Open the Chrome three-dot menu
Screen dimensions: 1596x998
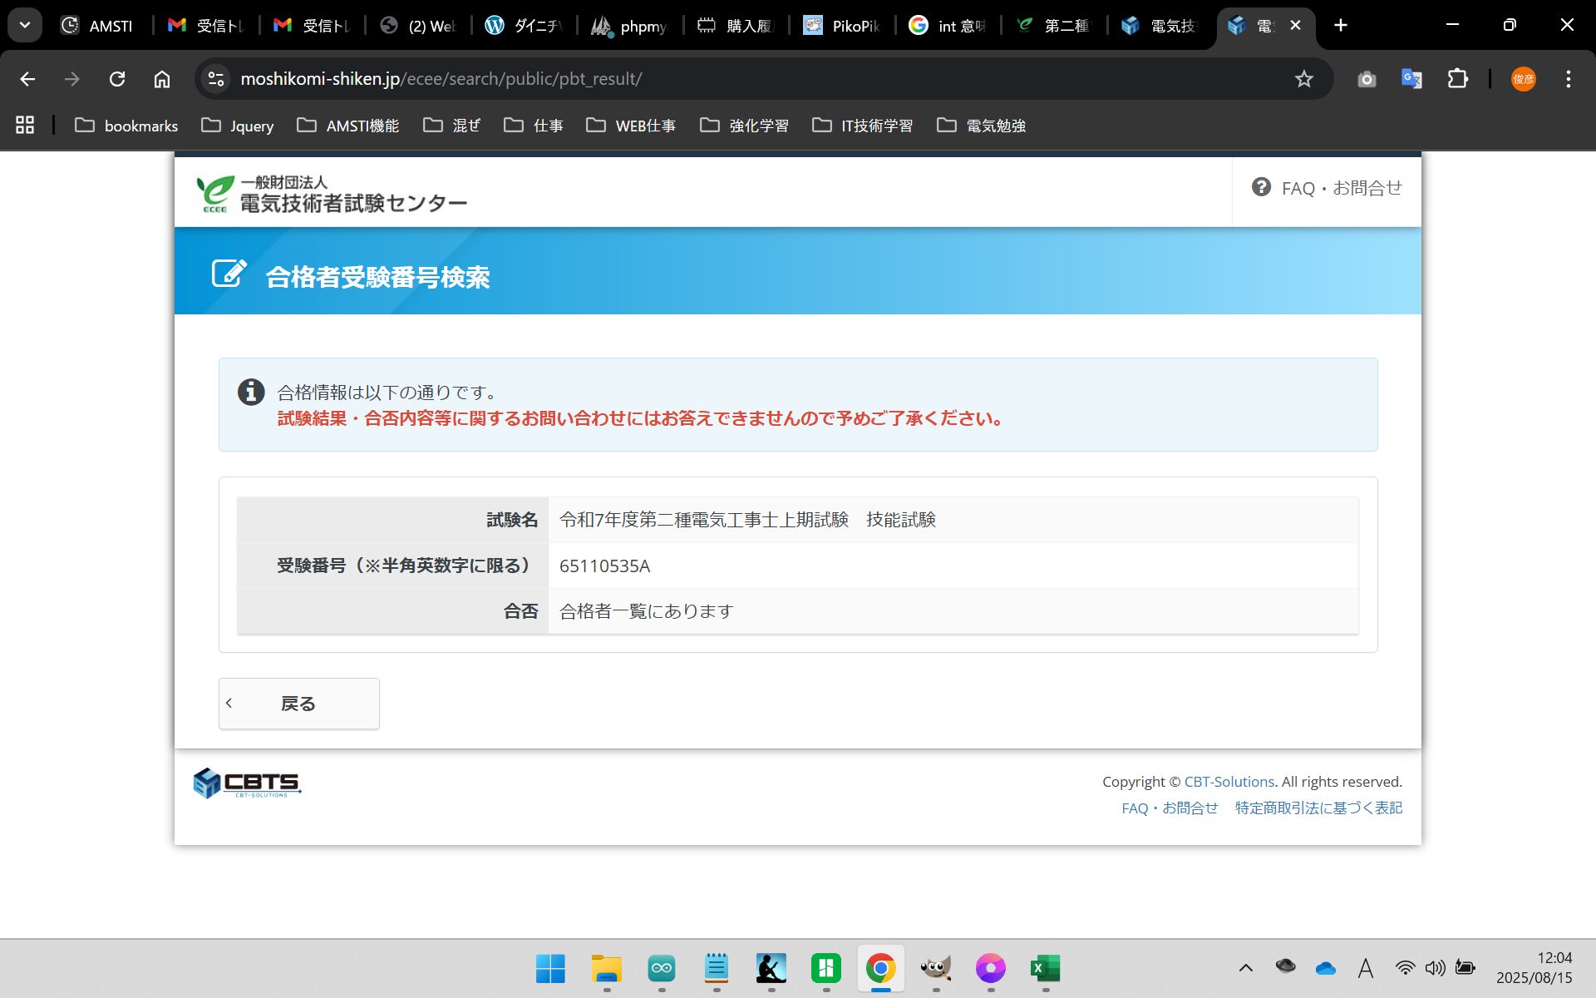tap(1568, 79)
